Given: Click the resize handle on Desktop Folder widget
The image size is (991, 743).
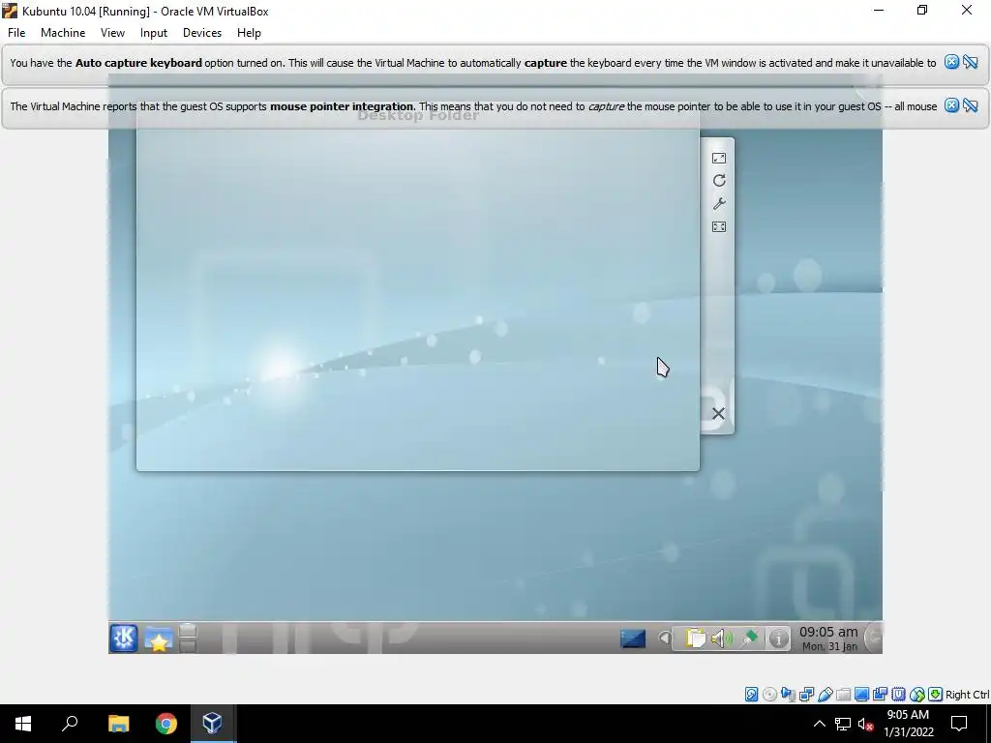Looking at the screenshot, I should pos(719,158).
